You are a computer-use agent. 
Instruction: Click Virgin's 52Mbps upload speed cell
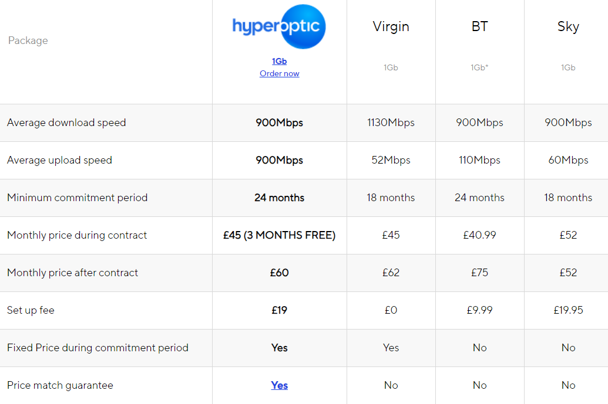(x=391, y=160)
